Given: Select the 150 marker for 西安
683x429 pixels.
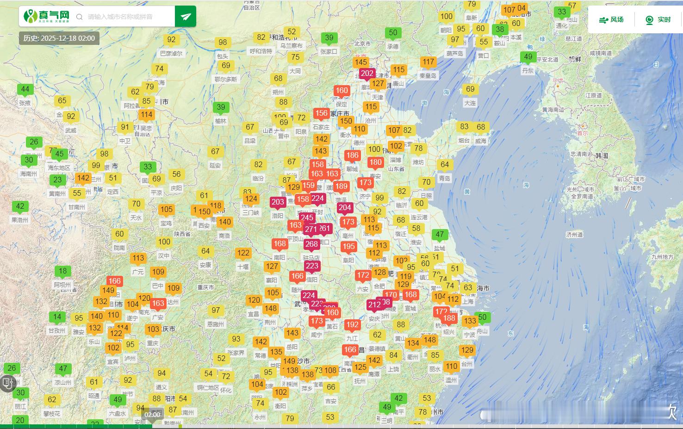Looking at the screenshot, I should [x=205, y=212].
